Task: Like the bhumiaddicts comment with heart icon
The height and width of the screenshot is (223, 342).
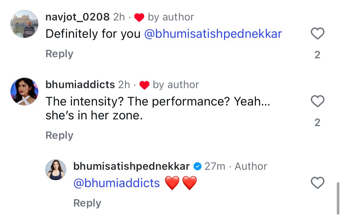Action: [317, 101]
